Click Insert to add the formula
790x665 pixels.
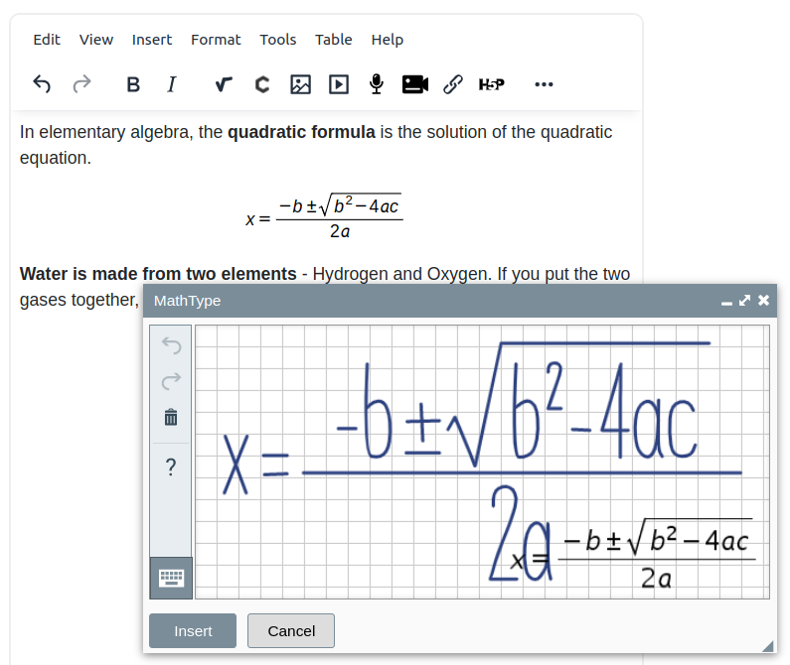(x=193, y=631)
